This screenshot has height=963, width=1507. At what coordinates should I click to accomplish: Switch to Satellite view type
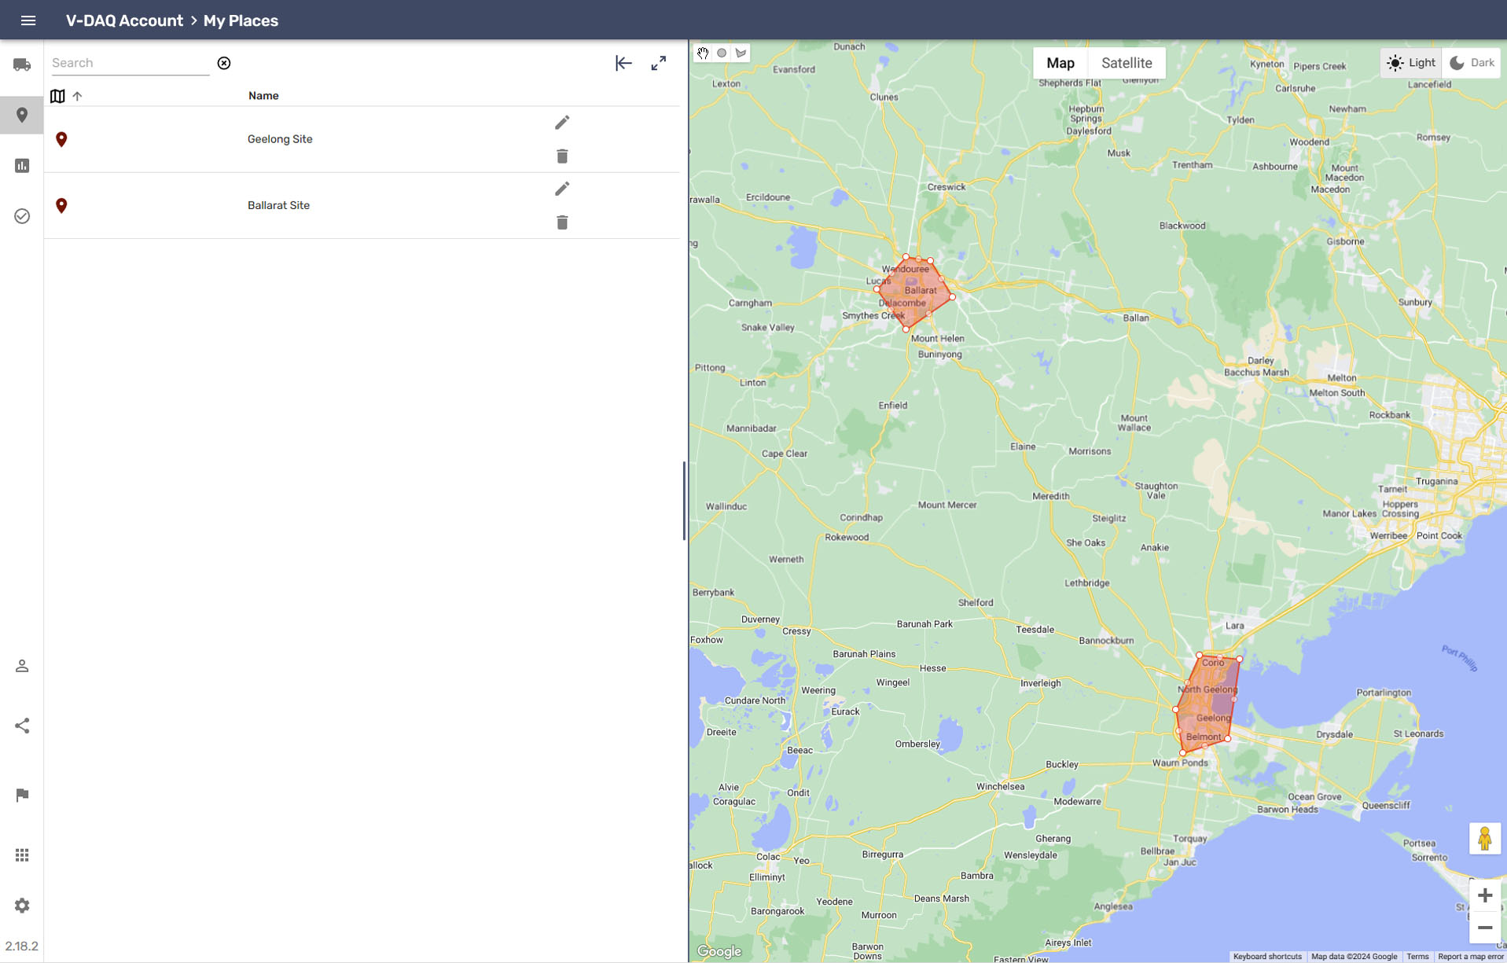point(1126,63)
